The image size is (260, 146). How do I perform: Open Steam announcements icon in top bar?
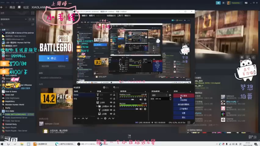[x=218, y=3]
